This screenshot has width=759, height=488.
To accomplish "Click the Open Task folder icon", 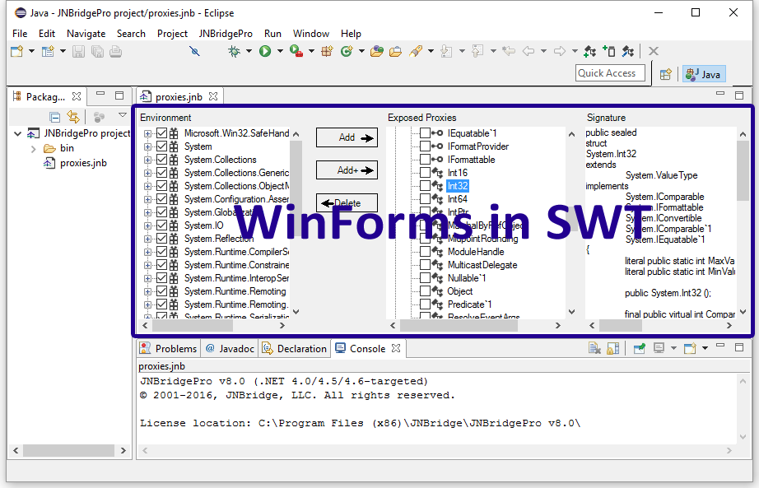I will pos(395,51).
